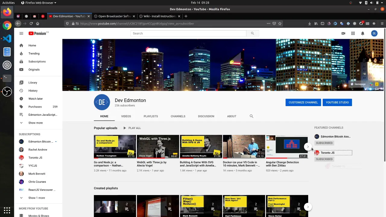Open the DE account avatar menu

[x=374, y=33]
